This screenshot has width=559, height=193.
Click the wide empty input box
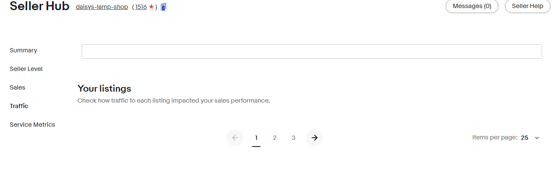click(x=312, y=52)
